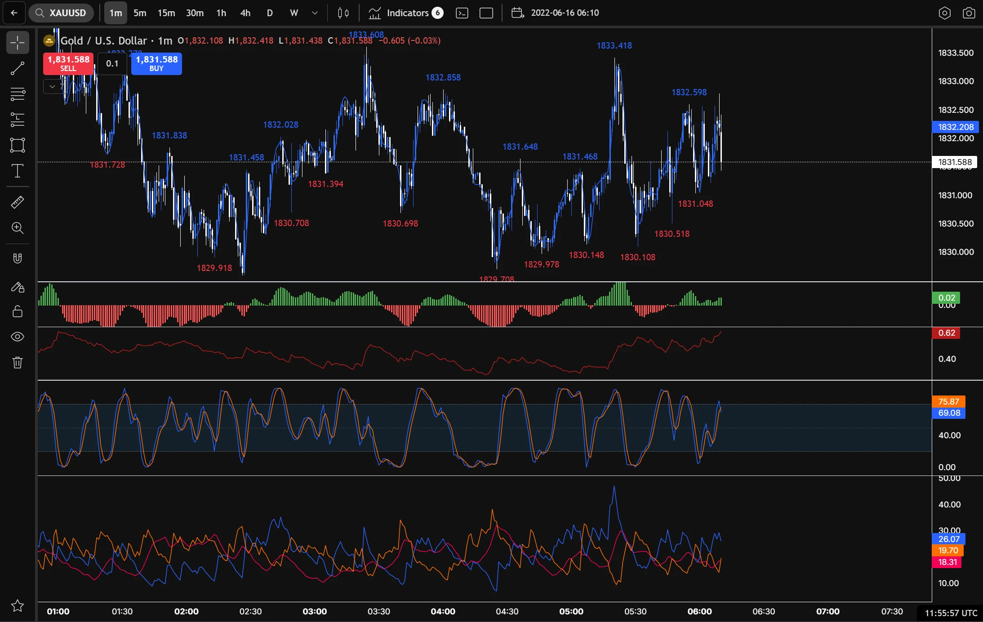Viewport: 983px width, 622px height.
Task: Click the blue 1832.208 price axis label
Action: click(956, 127)
